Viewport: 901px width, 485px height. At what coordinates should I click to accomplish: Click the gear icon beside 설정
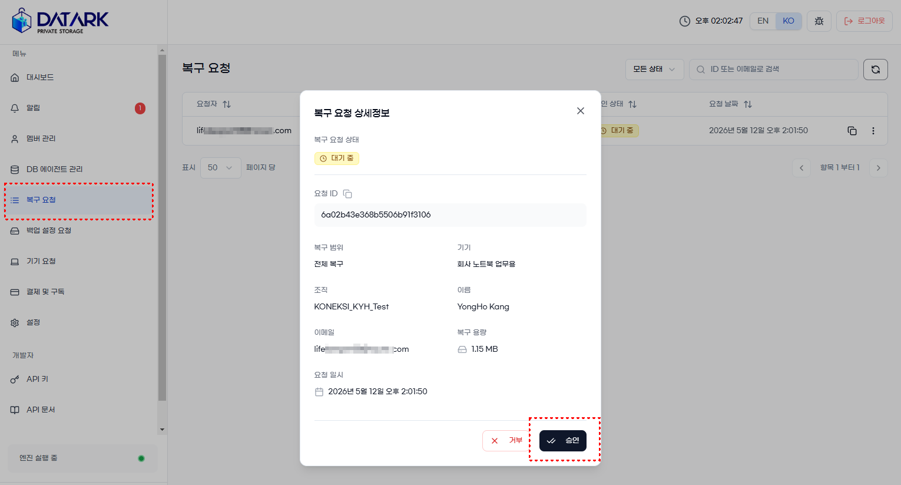click(x=15, y=323)
